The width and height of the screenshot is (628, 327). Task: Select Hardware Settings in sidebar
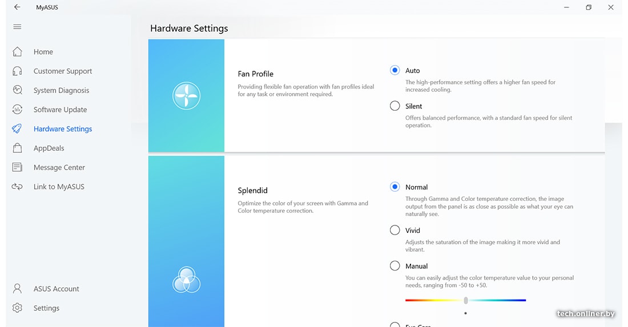click(x=63, y=128)
